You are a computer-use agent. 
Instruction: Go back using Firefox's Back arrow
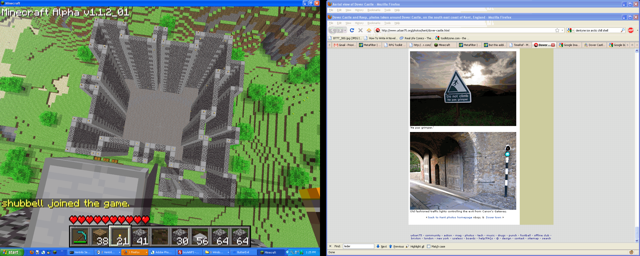[x=332, y=30]
